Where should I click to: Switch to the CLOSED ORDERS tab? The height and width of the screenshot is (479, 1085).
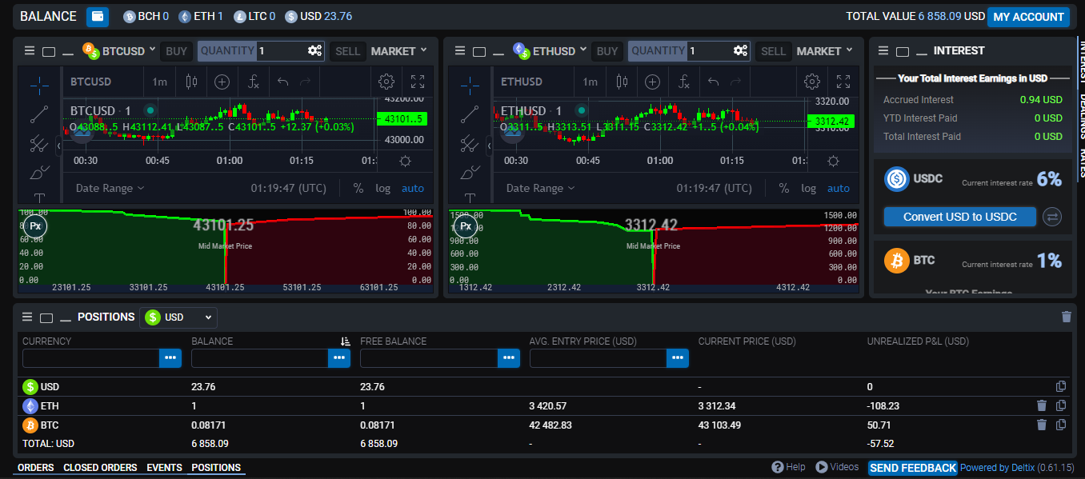point(100,468)
